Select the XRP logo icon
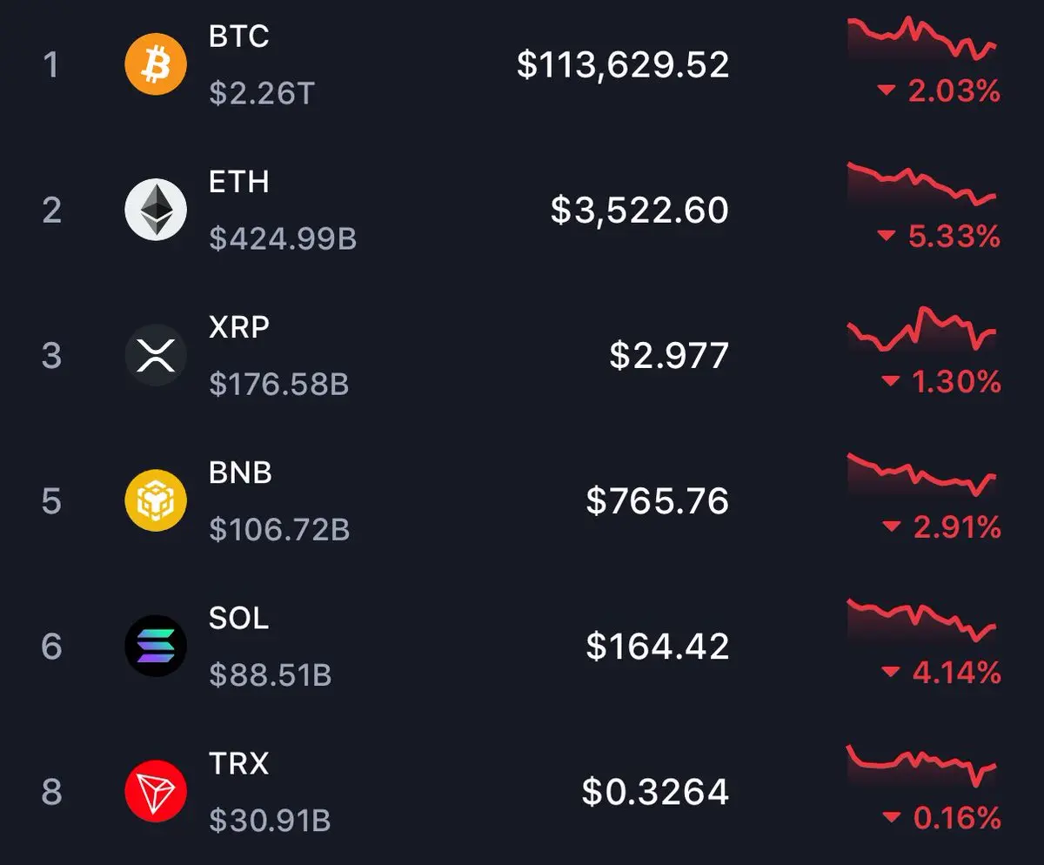The width and height of the screenshot is (1044, 865). (156, 355)
